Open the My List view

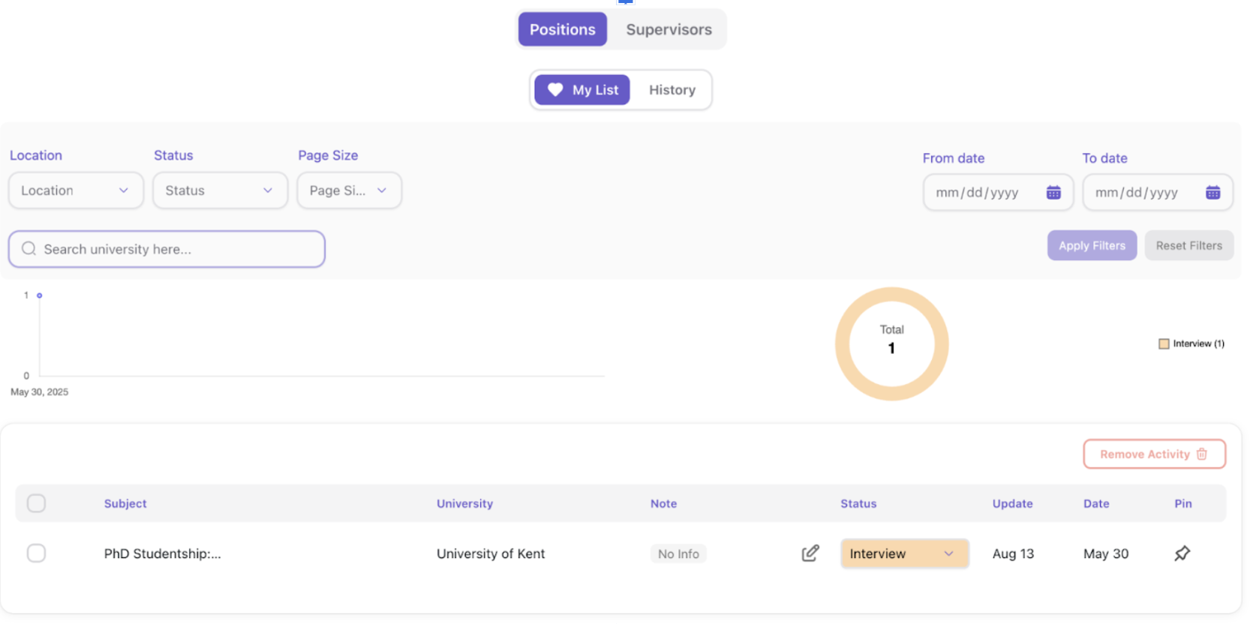(x=582, y=90)
